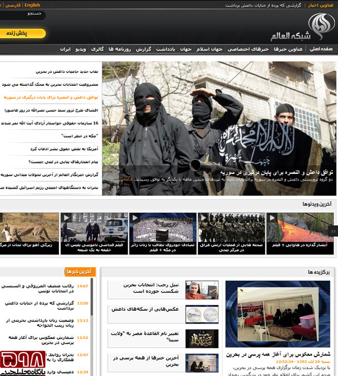Open the گزارش menu item
Screen dimensions: 338x376
[x=143, y=49]
